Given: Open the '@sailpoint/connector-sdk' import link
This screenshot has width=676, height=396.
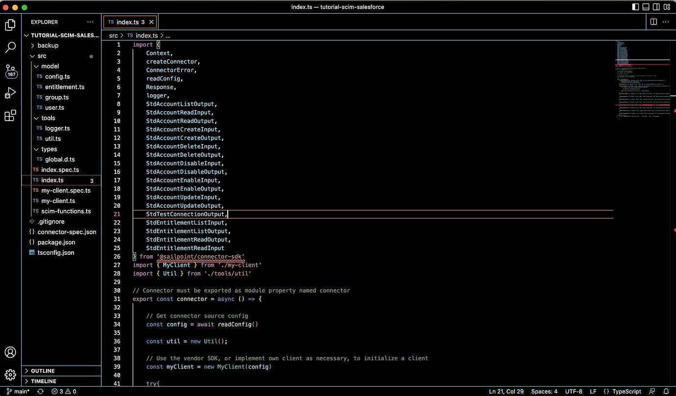Looking at the screenshot, I should point(201,256).
